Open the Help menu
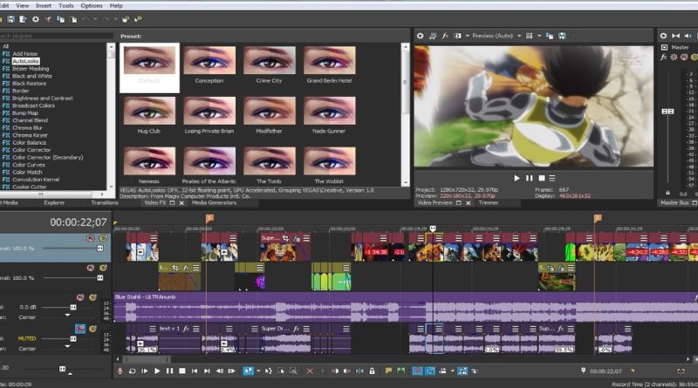The image size is (698, 388). (x=116, y=6)
